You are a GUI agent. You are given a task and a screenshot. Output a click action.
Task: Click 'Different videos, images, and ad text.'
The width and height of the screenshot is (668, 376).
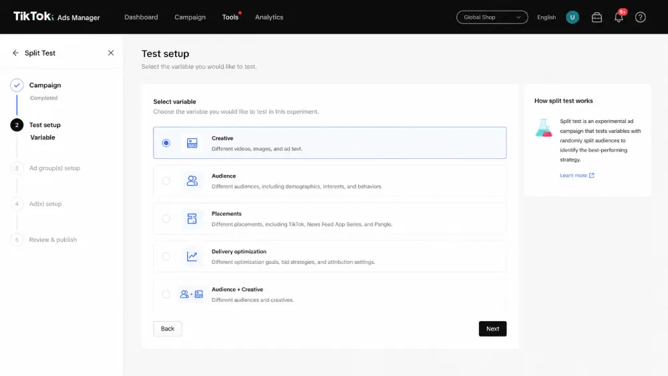[257, 149]
